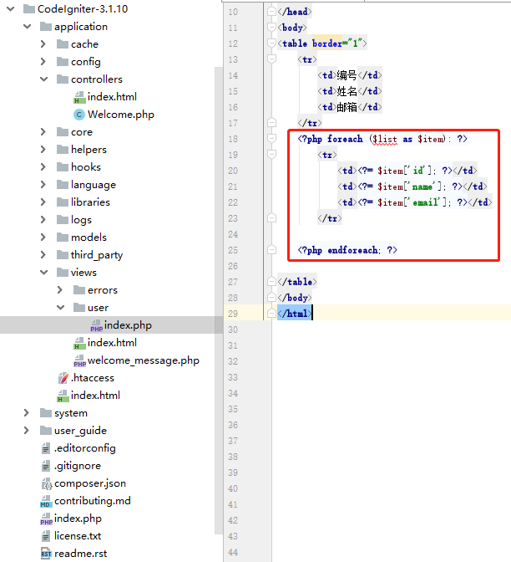The width and height of the screenshot is (511, 562).
Task: Place cursor on endforeach keyword
Action: [352, 250]
